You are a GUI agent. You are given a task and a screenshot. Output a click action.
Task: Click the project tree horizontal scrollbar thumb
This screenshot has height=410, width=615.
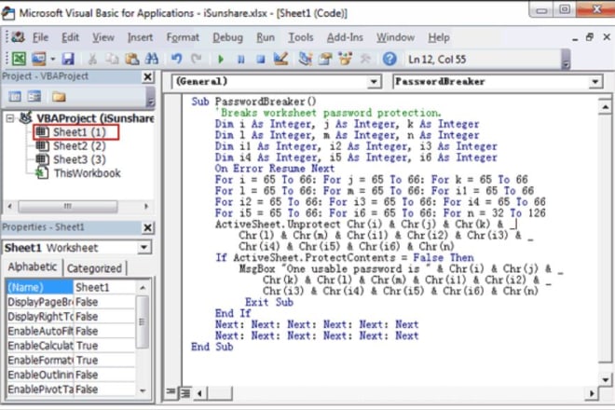[67, 206]
